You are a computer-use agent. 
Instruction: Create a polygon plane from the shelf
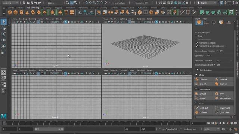click(x=39, y=12)
